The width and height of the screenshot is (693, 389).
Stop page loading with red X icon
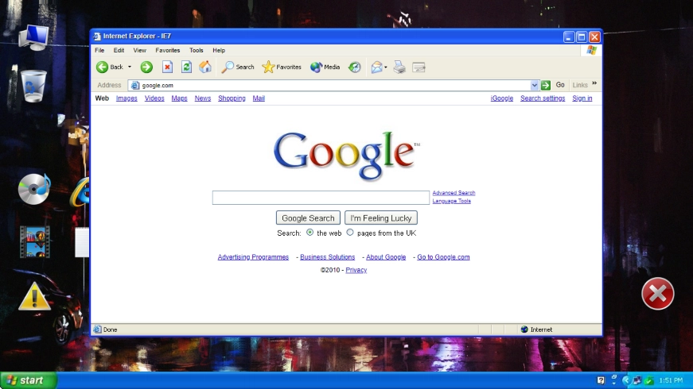[167, 67]
